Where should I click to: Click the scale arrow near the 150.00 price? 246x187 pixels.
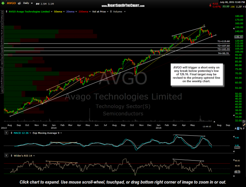pos(234,28)
